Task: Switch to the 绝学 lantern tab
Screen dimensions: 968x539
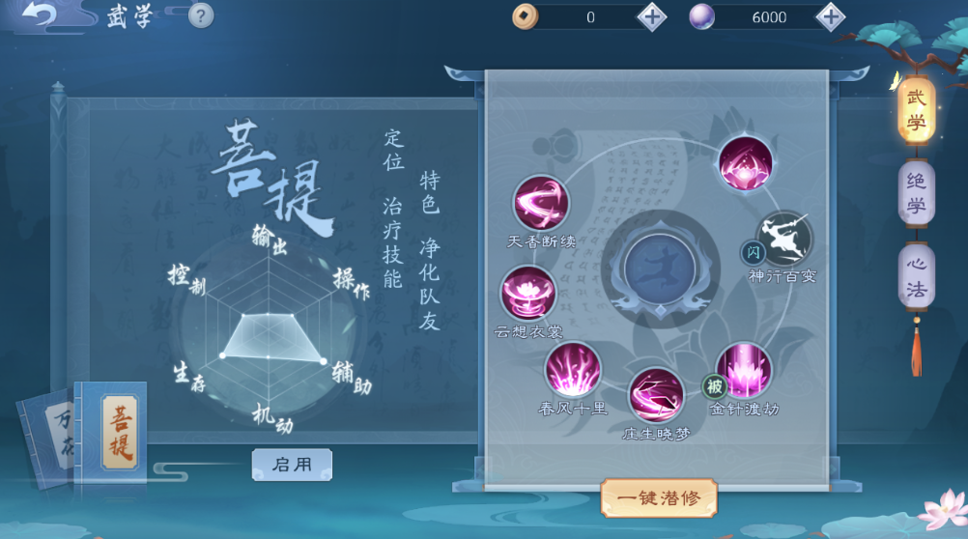Action: click(x=916, y=192)
